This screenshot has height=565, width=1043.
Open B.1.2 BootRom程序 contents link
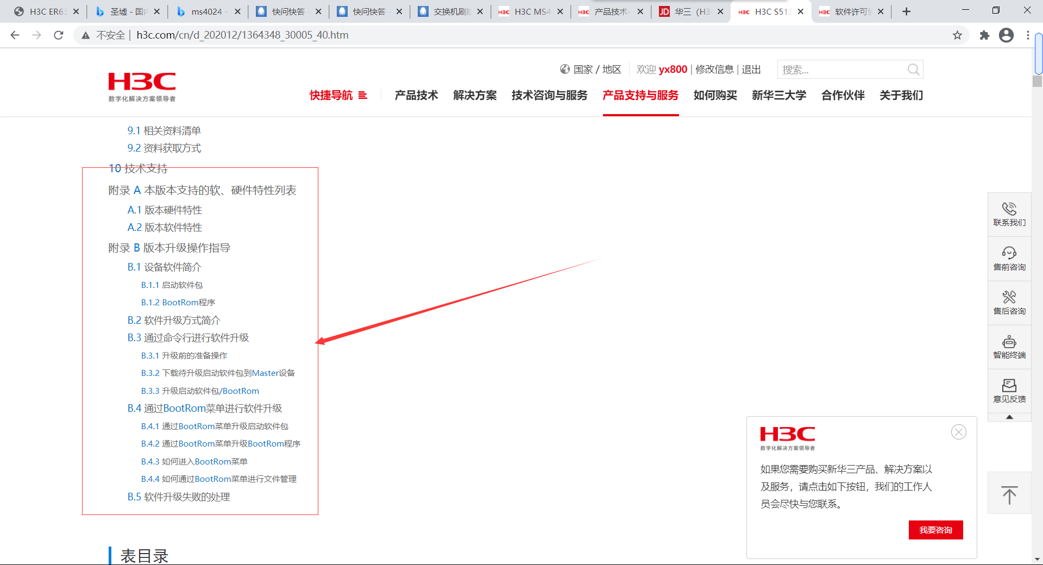point(178,302)
